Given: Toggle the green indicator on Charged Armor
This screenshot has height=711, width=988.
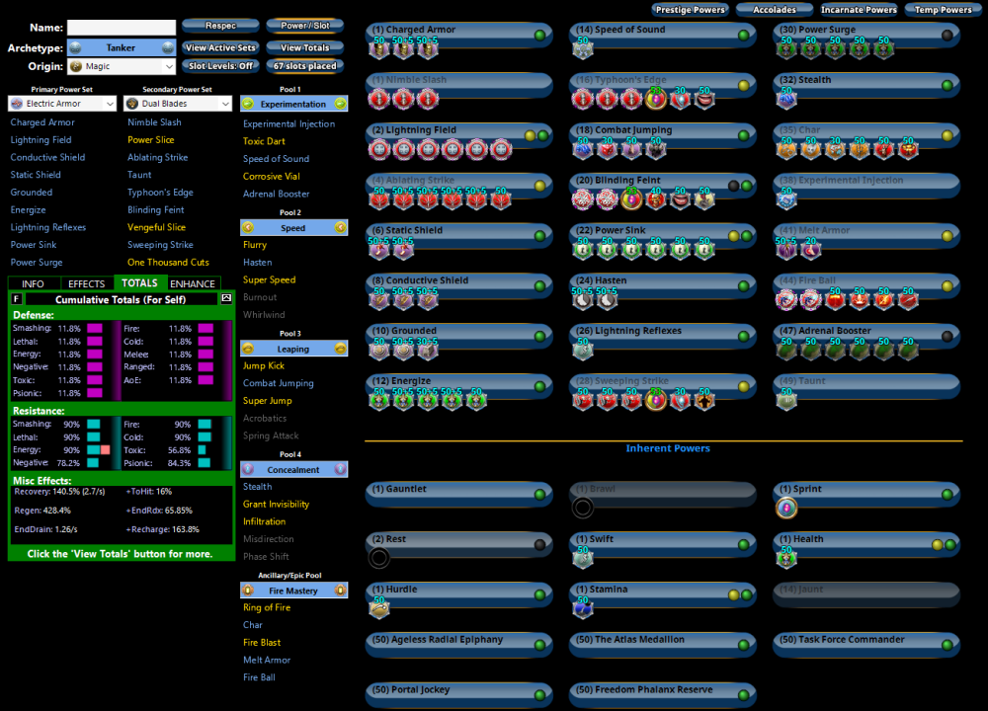Looking at the screenshot, I should pyautogui.click(x=540, y=35).
